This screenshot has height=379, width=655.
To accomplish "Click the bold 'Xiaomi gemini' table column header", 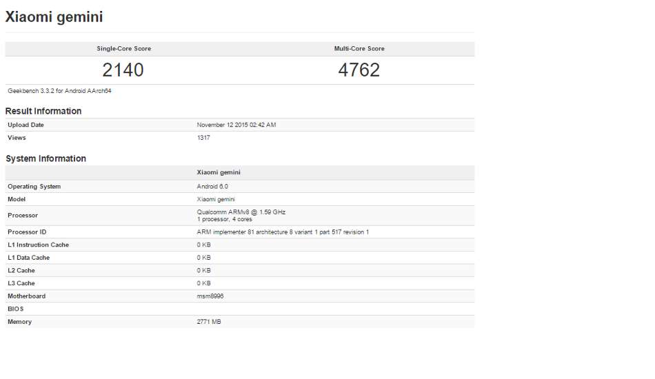I will pos(219,172).
